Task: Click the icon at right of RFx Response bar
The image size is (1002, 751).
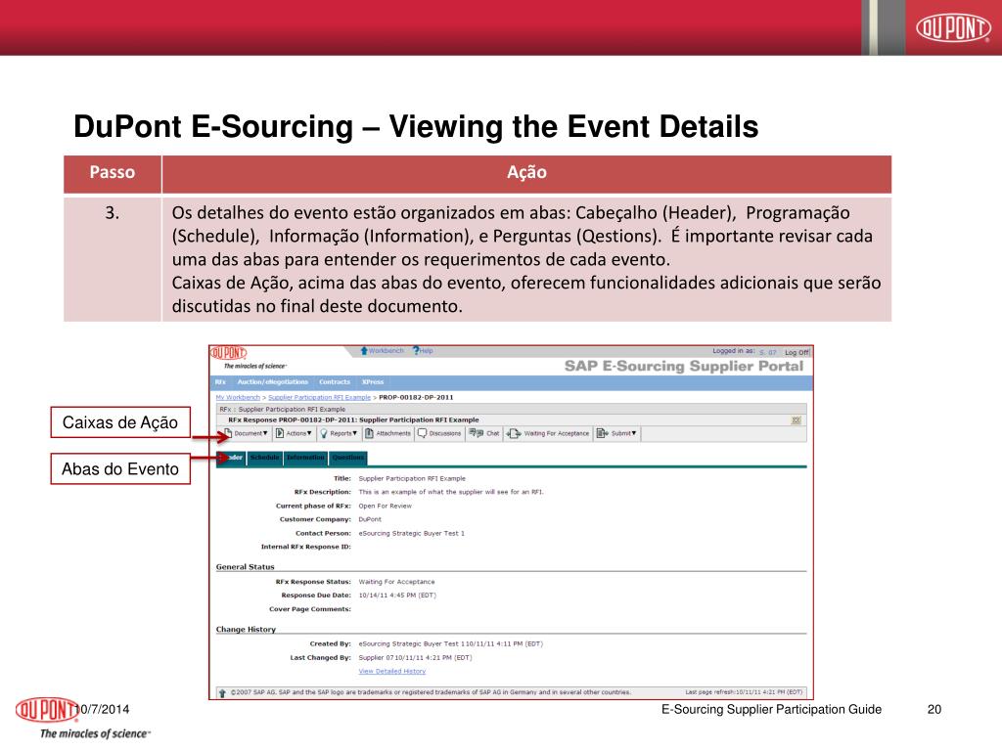Action: 797,420
